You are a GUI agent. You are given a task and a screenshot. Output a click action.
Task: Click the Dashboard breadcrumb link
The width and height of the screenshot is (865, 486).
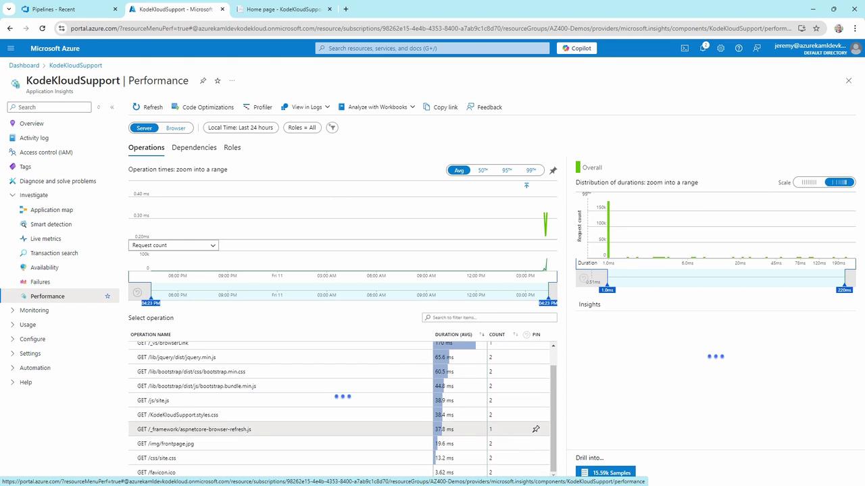[x=24, y=65]
